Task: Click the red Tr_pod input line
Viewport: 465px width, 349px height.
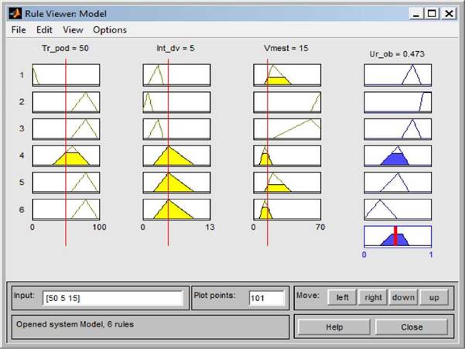Action: 66,152
